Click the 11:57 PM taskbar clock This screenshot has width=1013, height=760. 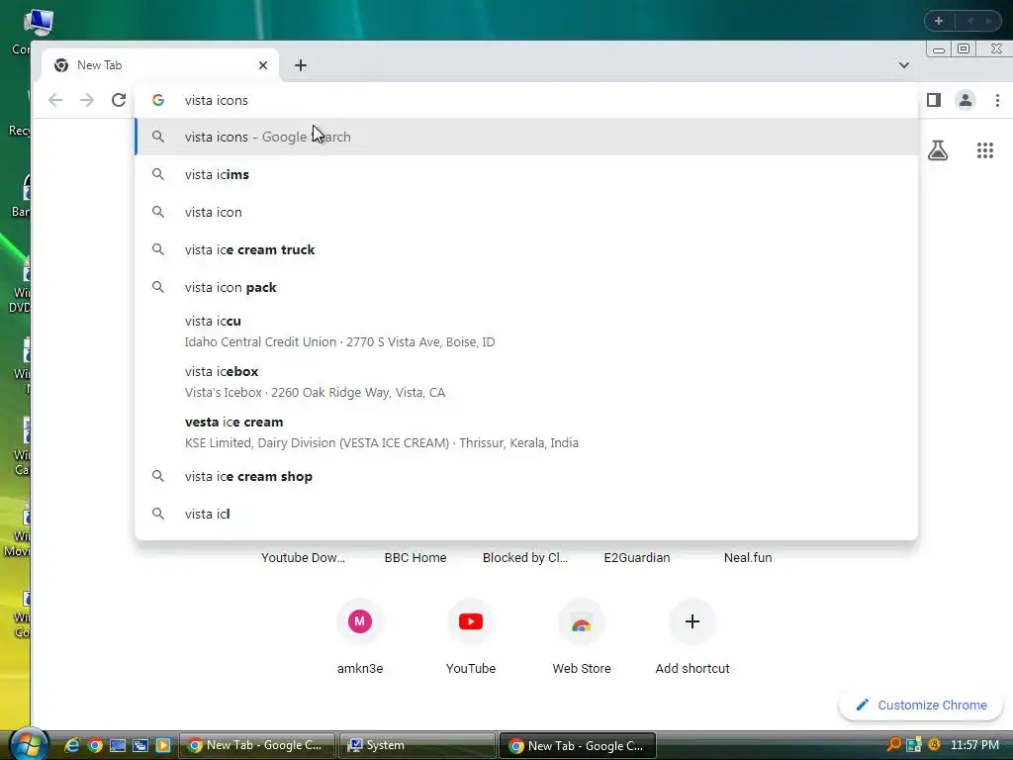tap(974, 745)
